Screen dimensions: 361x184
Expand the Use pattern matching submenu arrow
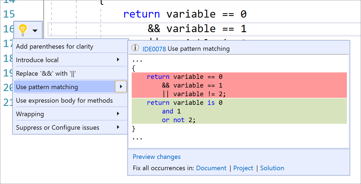[x=121, y=87]
